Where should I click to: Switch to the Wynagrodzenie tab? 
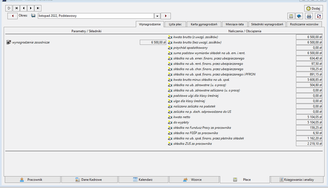[x=150, y=24]
